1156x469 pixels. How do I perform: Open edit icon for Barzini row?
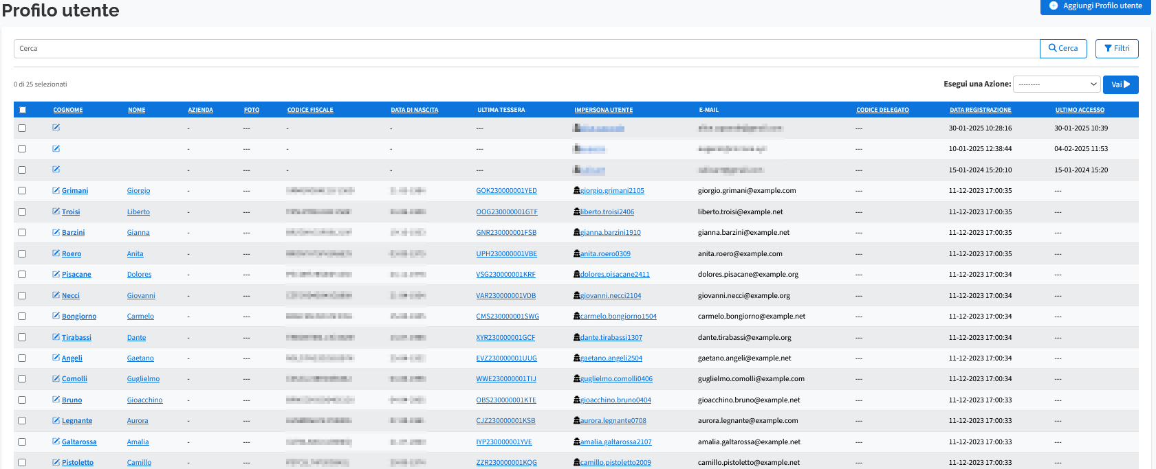56,232
